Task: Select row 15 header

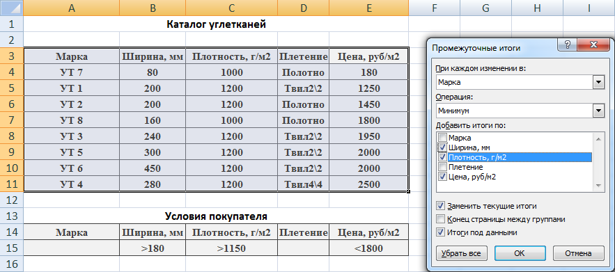Action: click(11, 248)
